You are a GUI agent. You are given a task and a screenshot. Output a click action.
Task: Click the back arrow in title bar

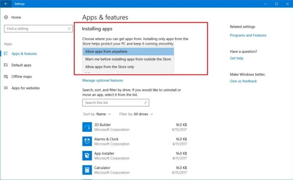click(x=6, y=4)
